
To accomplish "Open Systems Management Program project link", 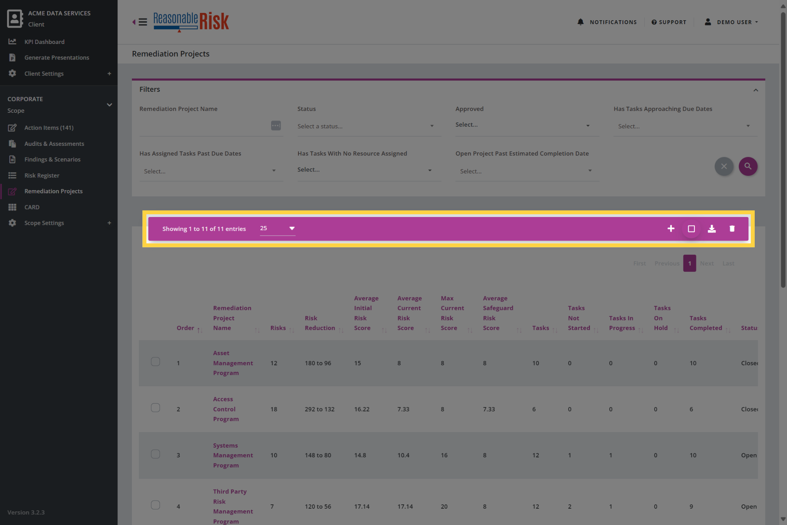I will [233, 455].
